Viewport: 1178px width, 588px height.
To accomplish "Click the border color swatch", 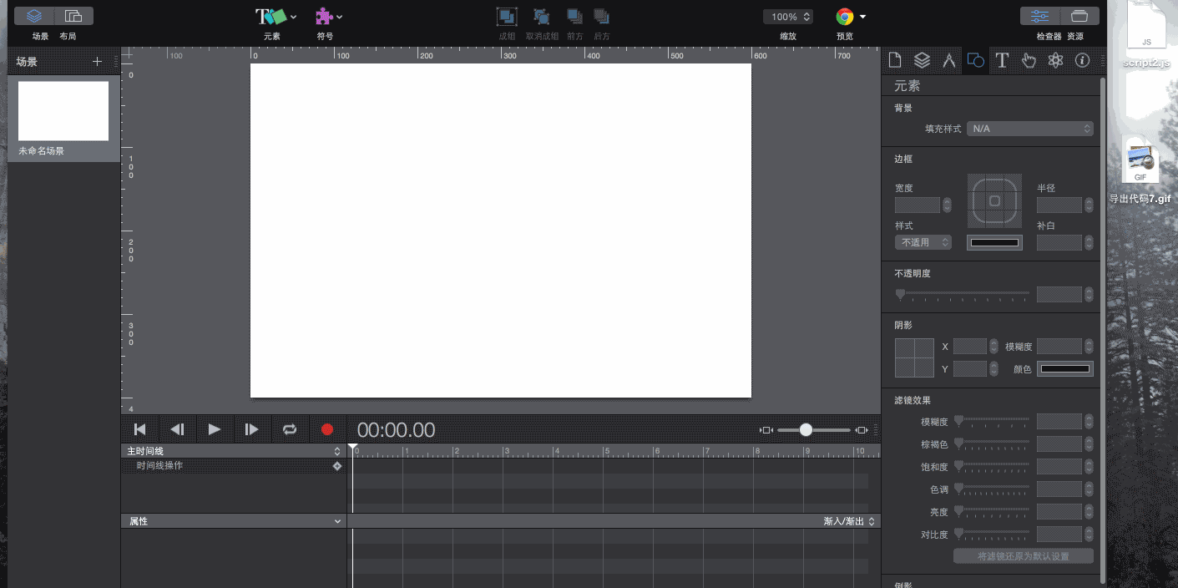I will (994, 242).
